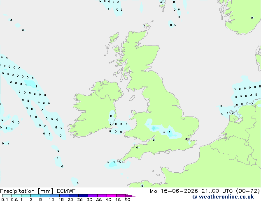
Task: Click the '50' legend scale label
Action: 127,199
